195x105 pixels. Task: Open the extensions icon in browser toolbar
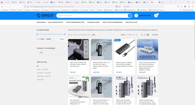click(x=189, y=7)
